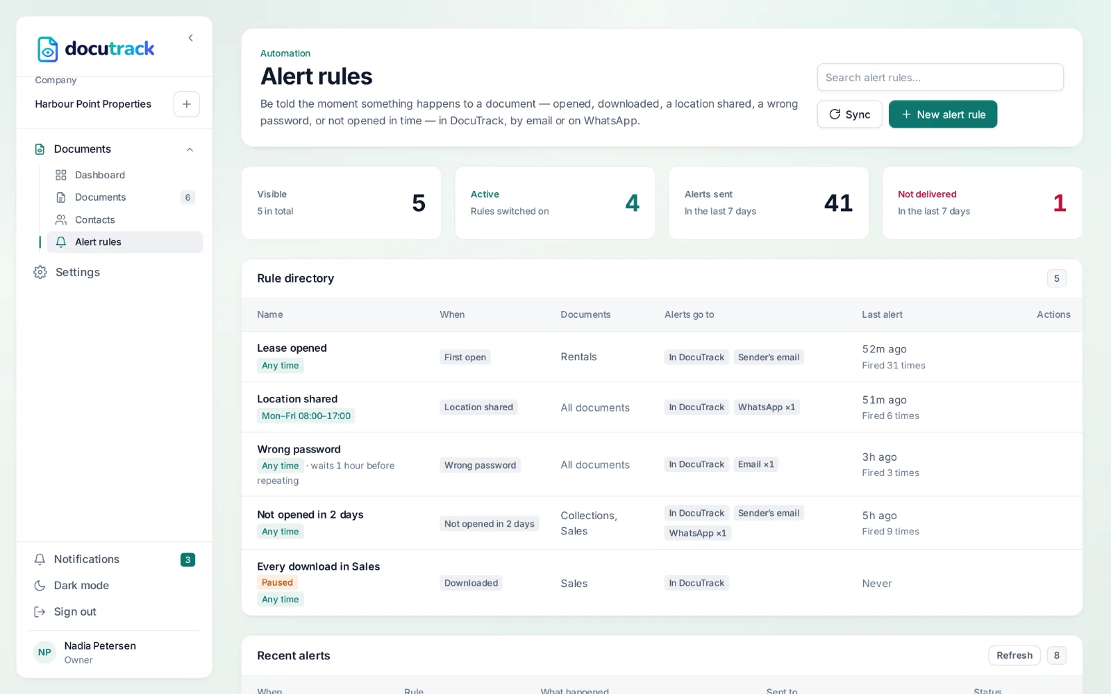This screenshot has height=694, width=1111.
Task: Open the Location shared rule
Action: [297, 399]
